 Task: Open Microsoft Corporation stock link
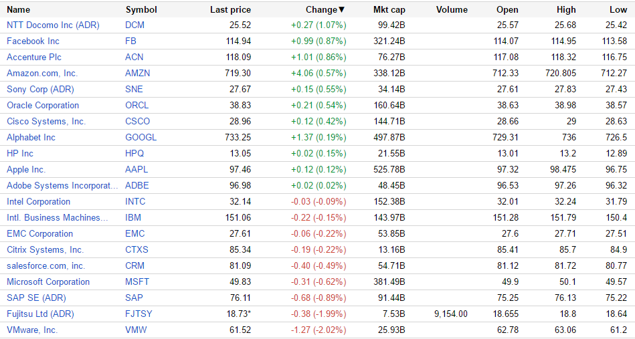(x=48, y=281)
